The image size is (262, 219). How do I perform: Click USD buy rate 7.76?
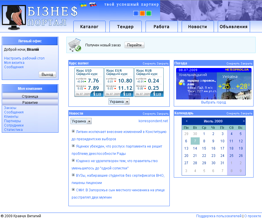click(93, 81)
